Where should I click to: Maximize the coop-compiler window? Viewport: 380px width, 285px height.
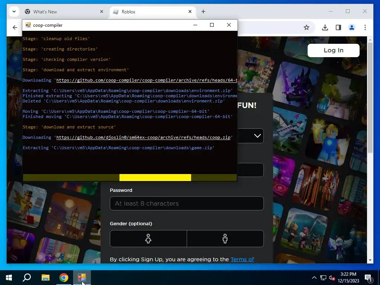(212, 25)
